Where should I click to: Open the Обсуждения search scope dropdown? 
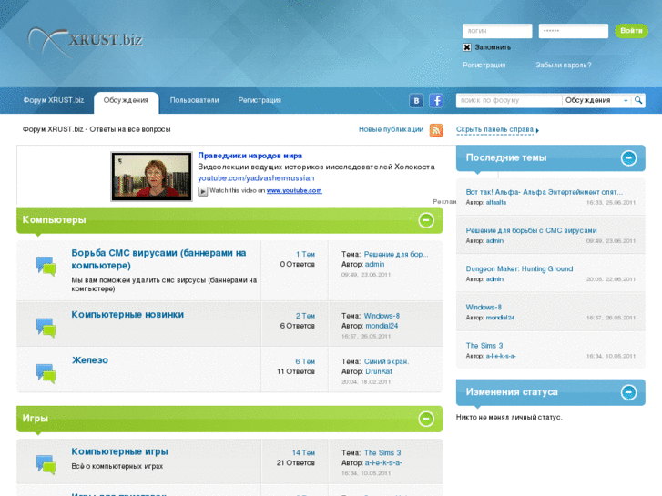point(596,100)
